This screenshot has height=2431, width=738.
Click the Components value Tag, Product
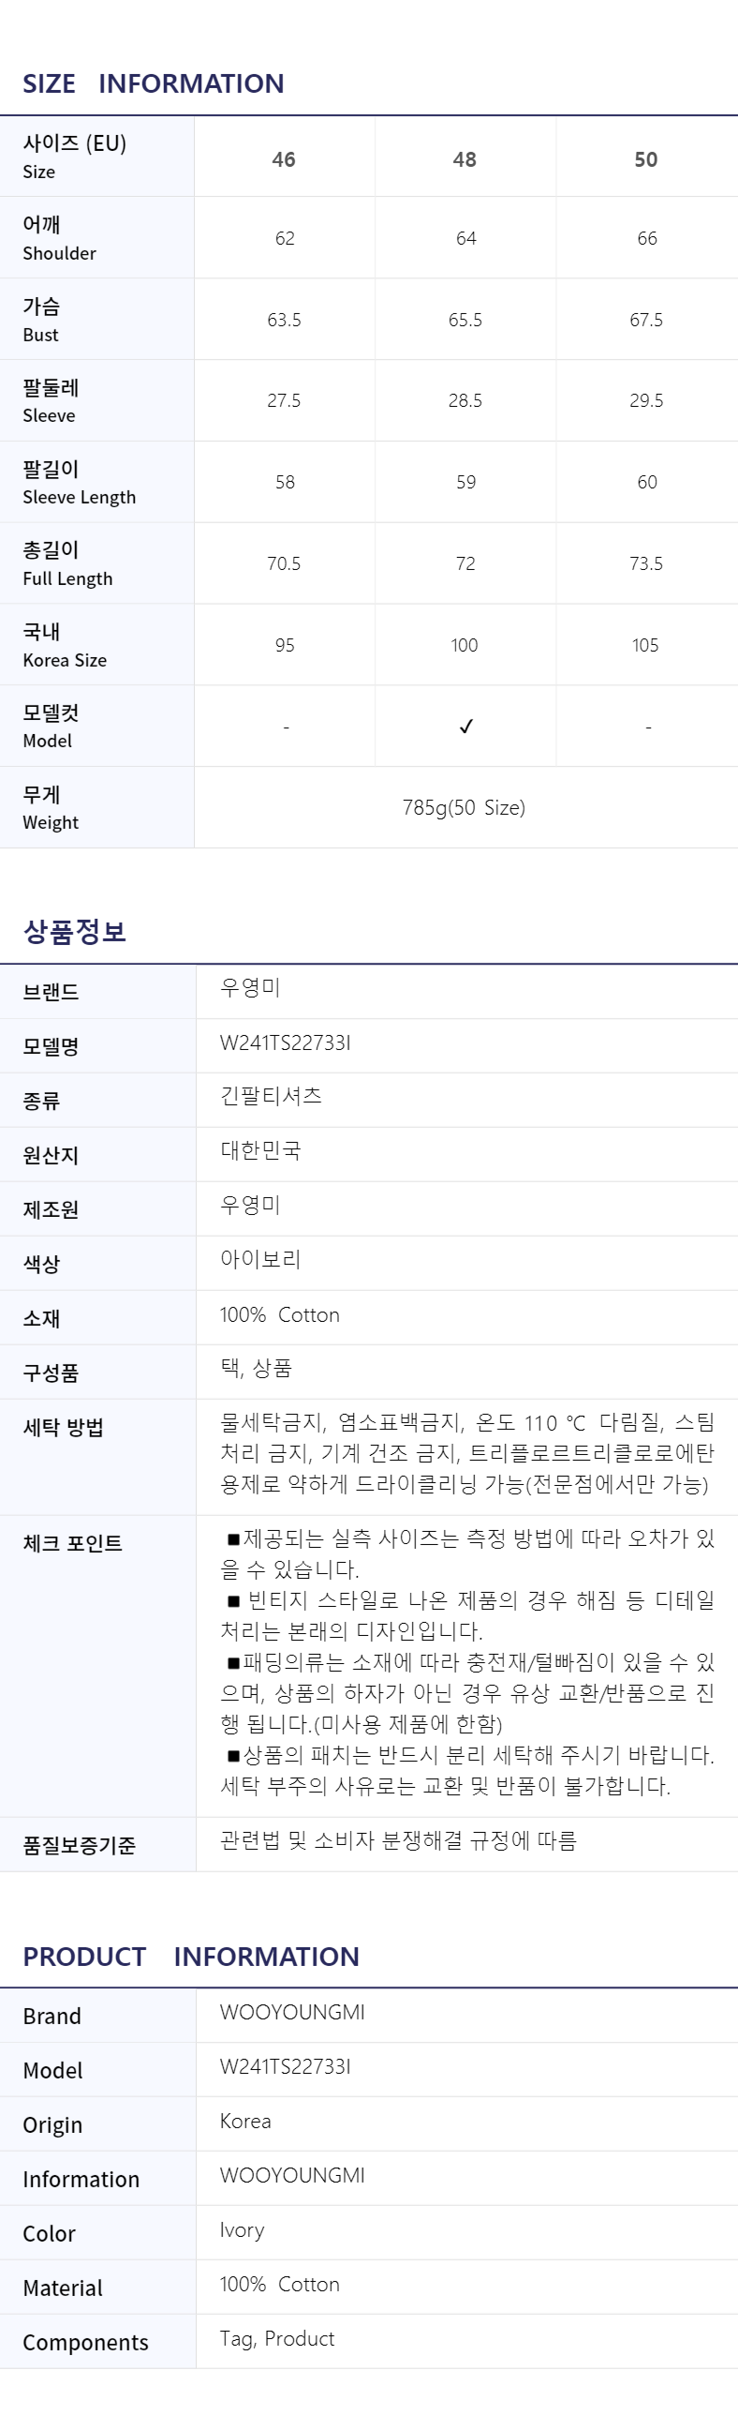pyautogui.click(x=277, y=2338)
